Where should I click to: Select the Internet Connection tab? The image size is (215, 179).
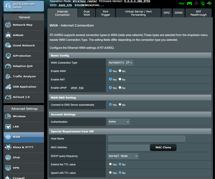point(62,13)
